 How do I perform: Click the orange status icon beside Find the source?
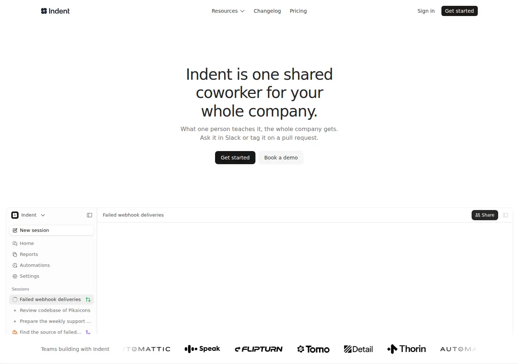pos(15,332)
